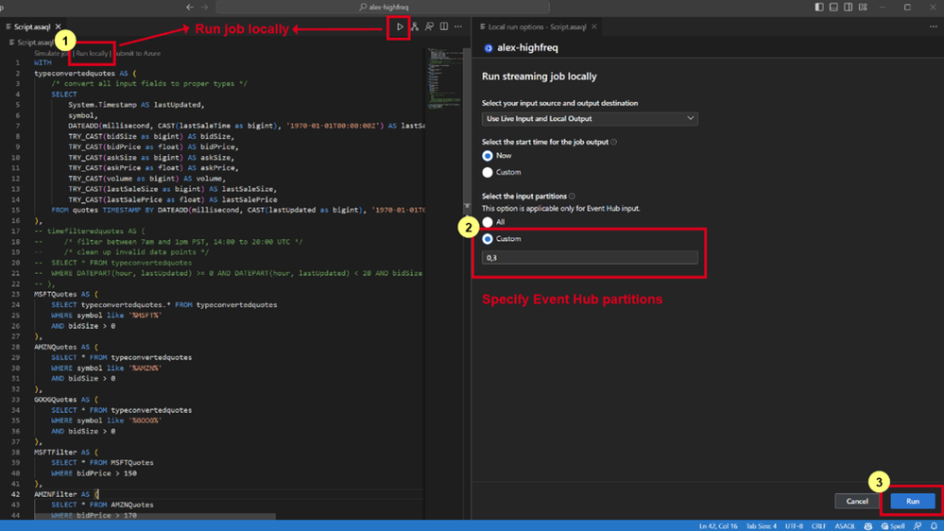Viewport: 944px width, 531px height.
Task: Go forward with navigation arrow
Action: [205, 8]
